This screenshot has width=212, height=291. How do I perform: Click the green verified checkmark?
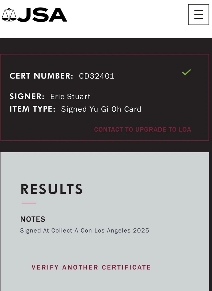pos(186,72)
